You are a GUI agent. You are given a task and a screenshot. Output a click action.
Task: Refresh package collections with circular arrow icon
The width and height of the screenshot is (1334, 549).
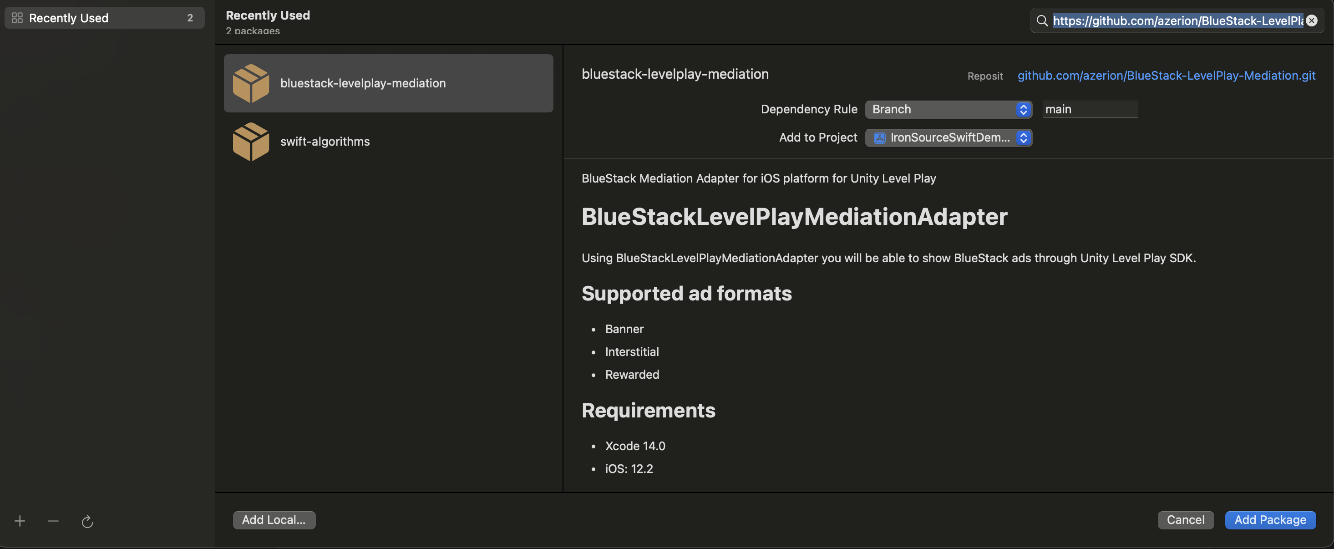pos(87,522)
